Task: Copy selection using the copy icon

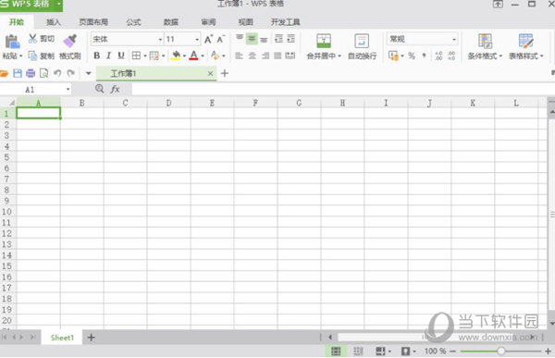Action: pos(32,56)
